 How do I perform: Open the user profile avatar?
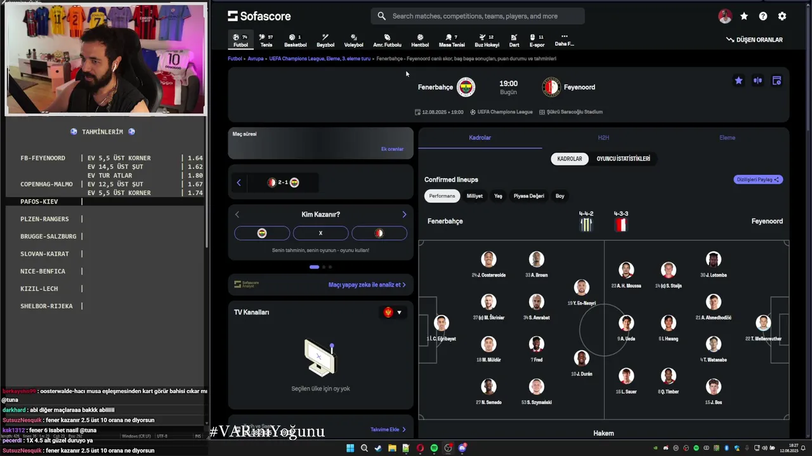[x=725, y=16]
